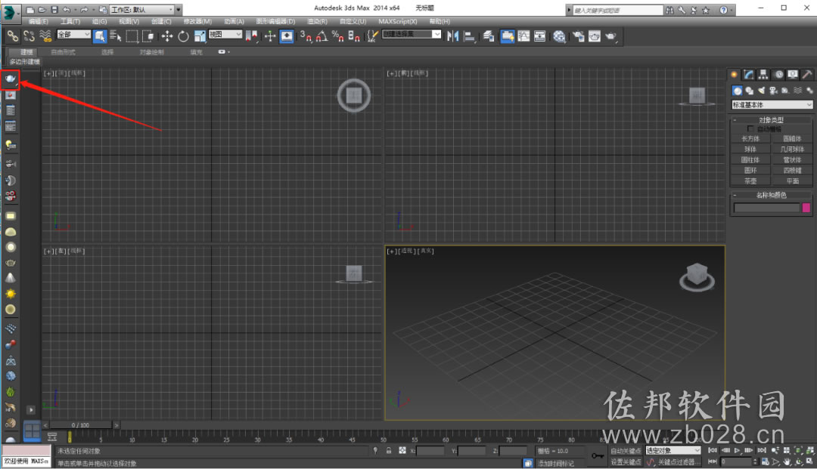Image resolution: width=817 pixels, height=469 pixels.
Task: Select the Lights category in Create panel
Action: [x=761, y=91]
